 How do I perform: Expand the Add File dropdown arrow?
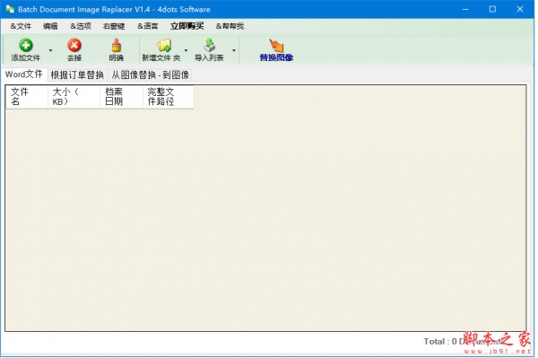(50, 50)
